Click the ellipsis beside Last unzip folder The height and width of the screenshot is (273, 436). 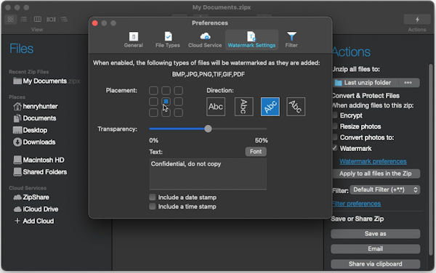[x=408, y=83]
